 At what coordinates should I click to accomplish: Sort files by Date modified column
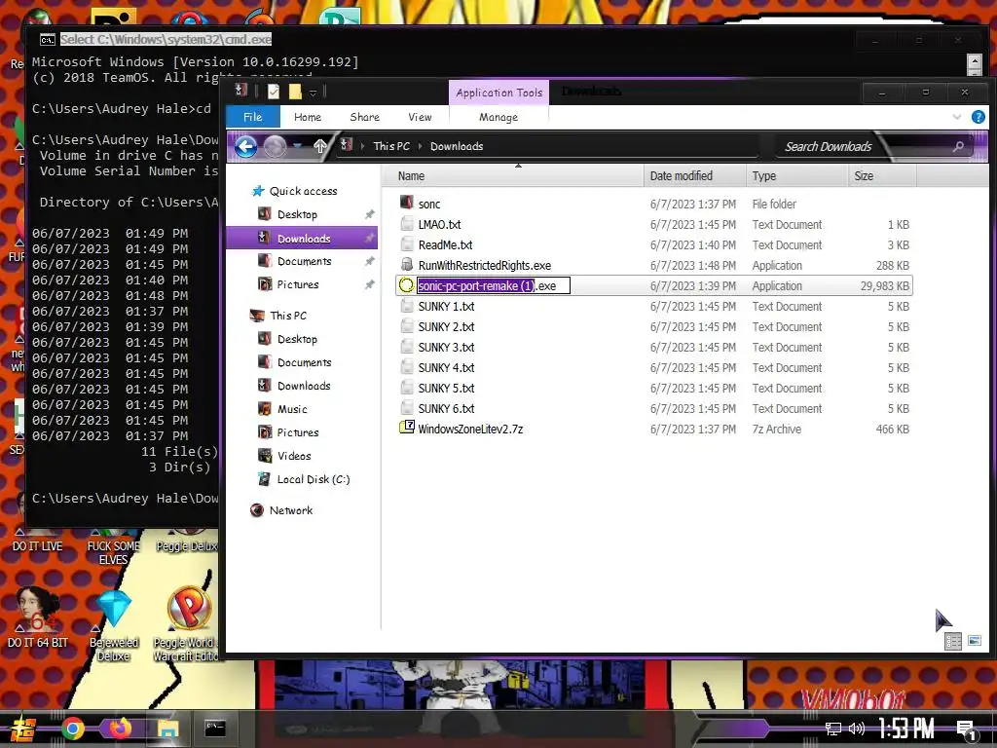[x=695, y=176]
